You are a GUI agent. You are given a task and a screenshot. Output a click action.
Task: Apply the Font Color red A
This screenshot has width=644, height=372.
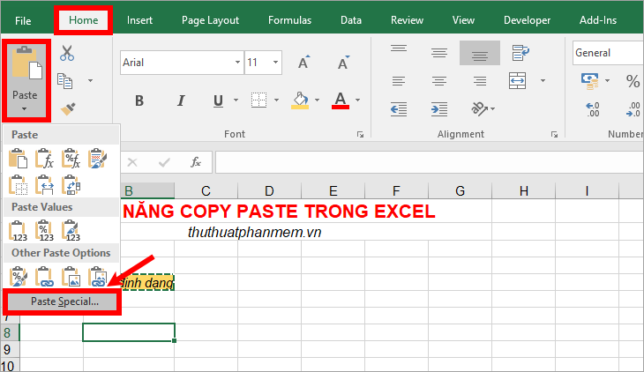click(x=341, y=100)
